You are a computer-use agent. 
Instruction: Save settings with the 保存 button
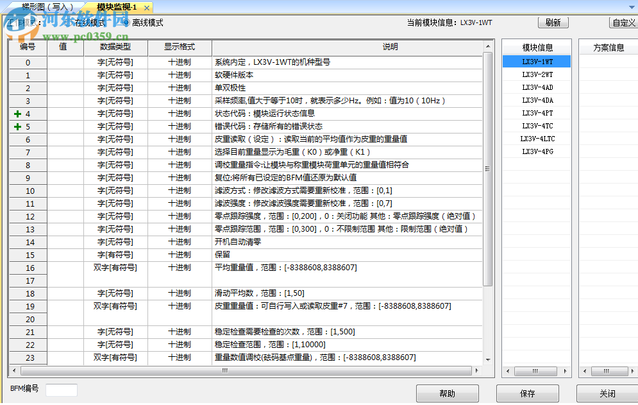[x=528, y=393]
